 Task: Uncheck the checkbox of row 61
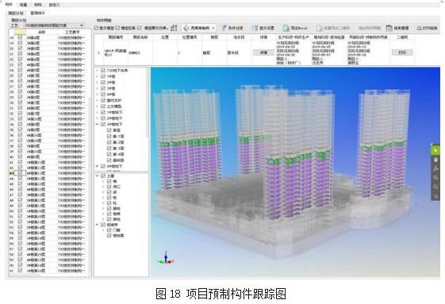20,271
